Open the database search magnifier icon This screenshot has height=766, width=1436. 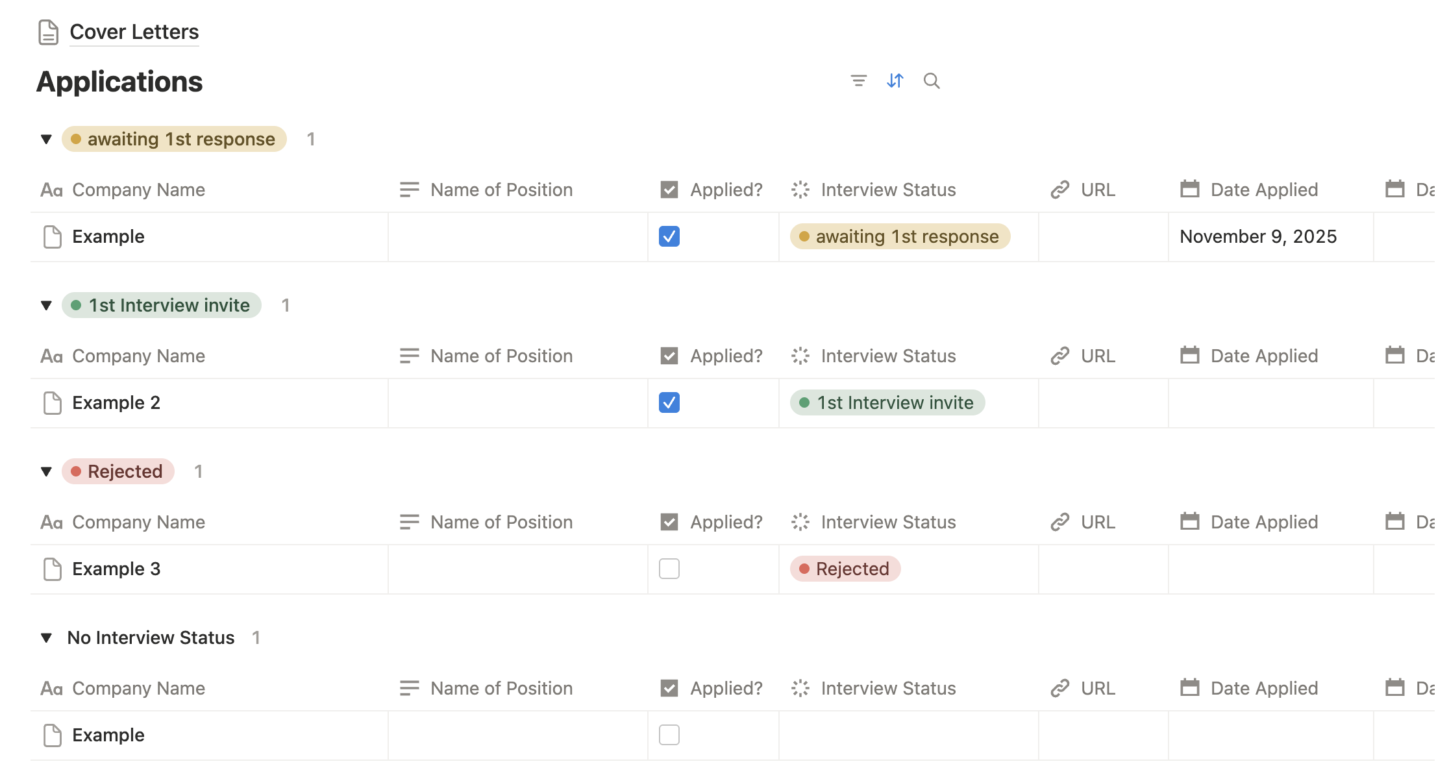click(932, 80)
